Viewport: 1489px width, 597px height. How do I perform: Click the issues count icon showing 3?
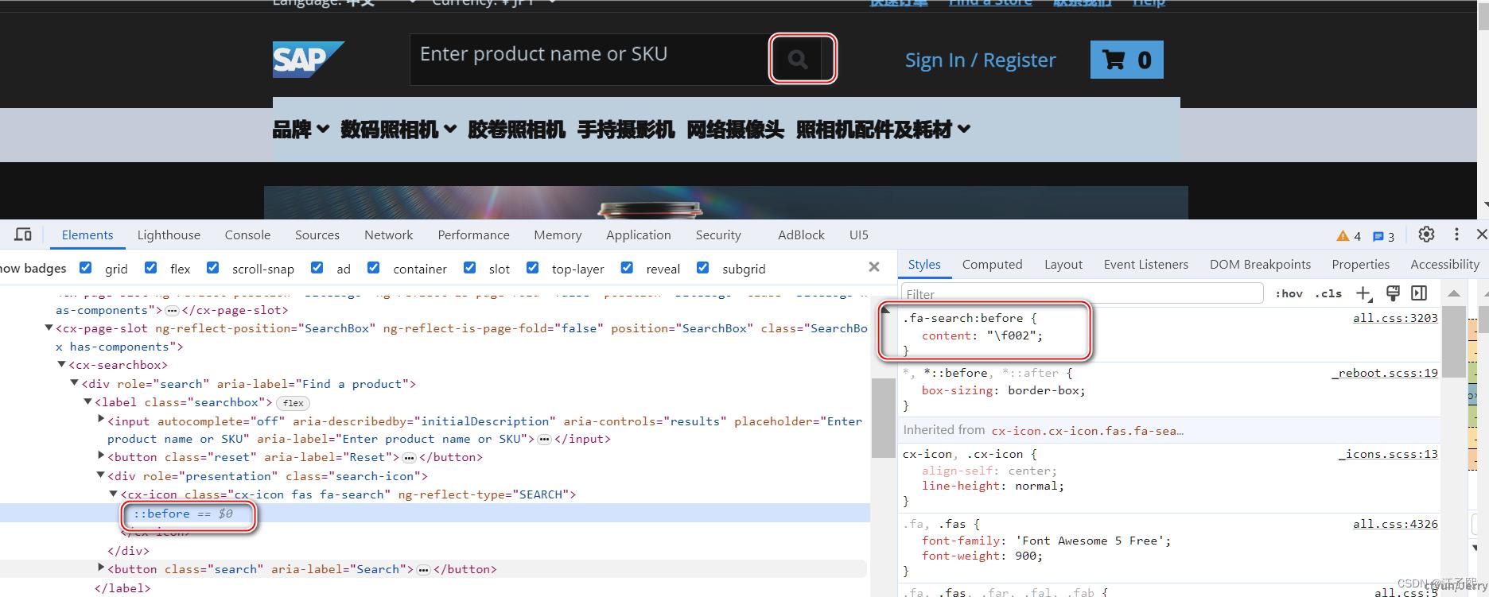1384,236
